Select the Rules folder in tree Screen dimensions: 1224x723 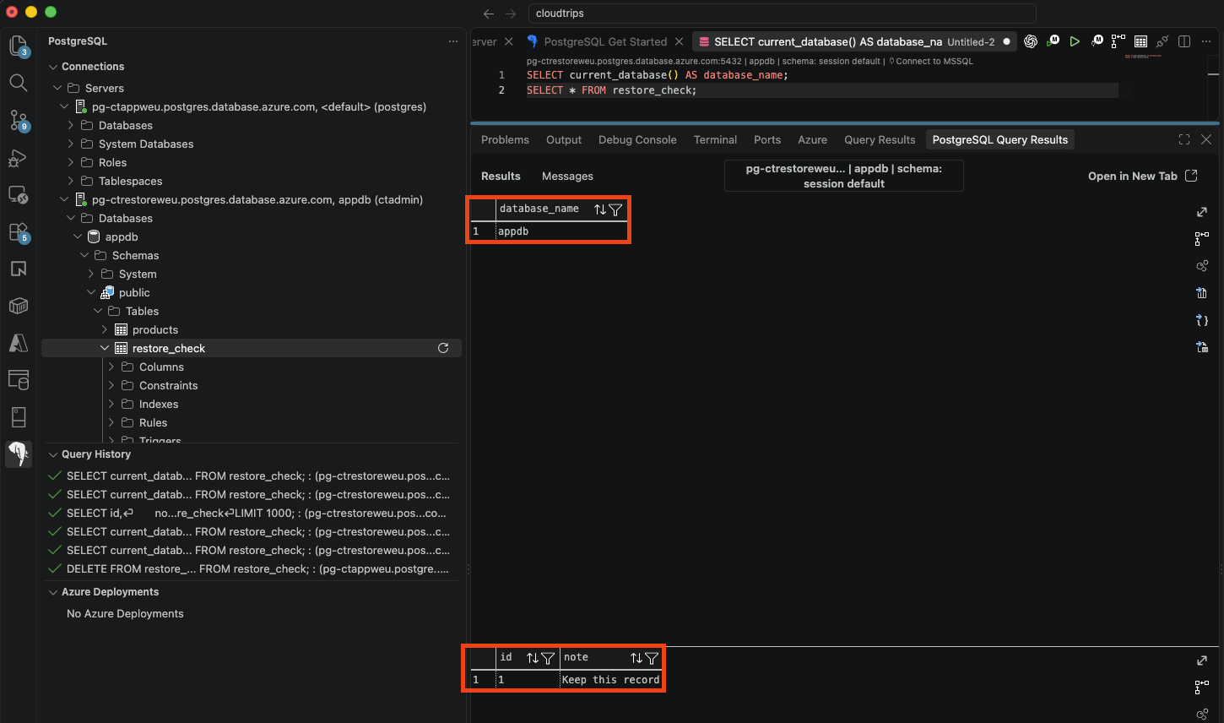click(x=153, y=422)
